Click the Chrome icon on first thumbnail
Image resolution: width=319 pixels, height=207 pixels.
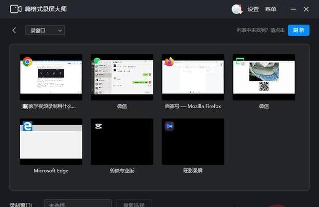27,62
